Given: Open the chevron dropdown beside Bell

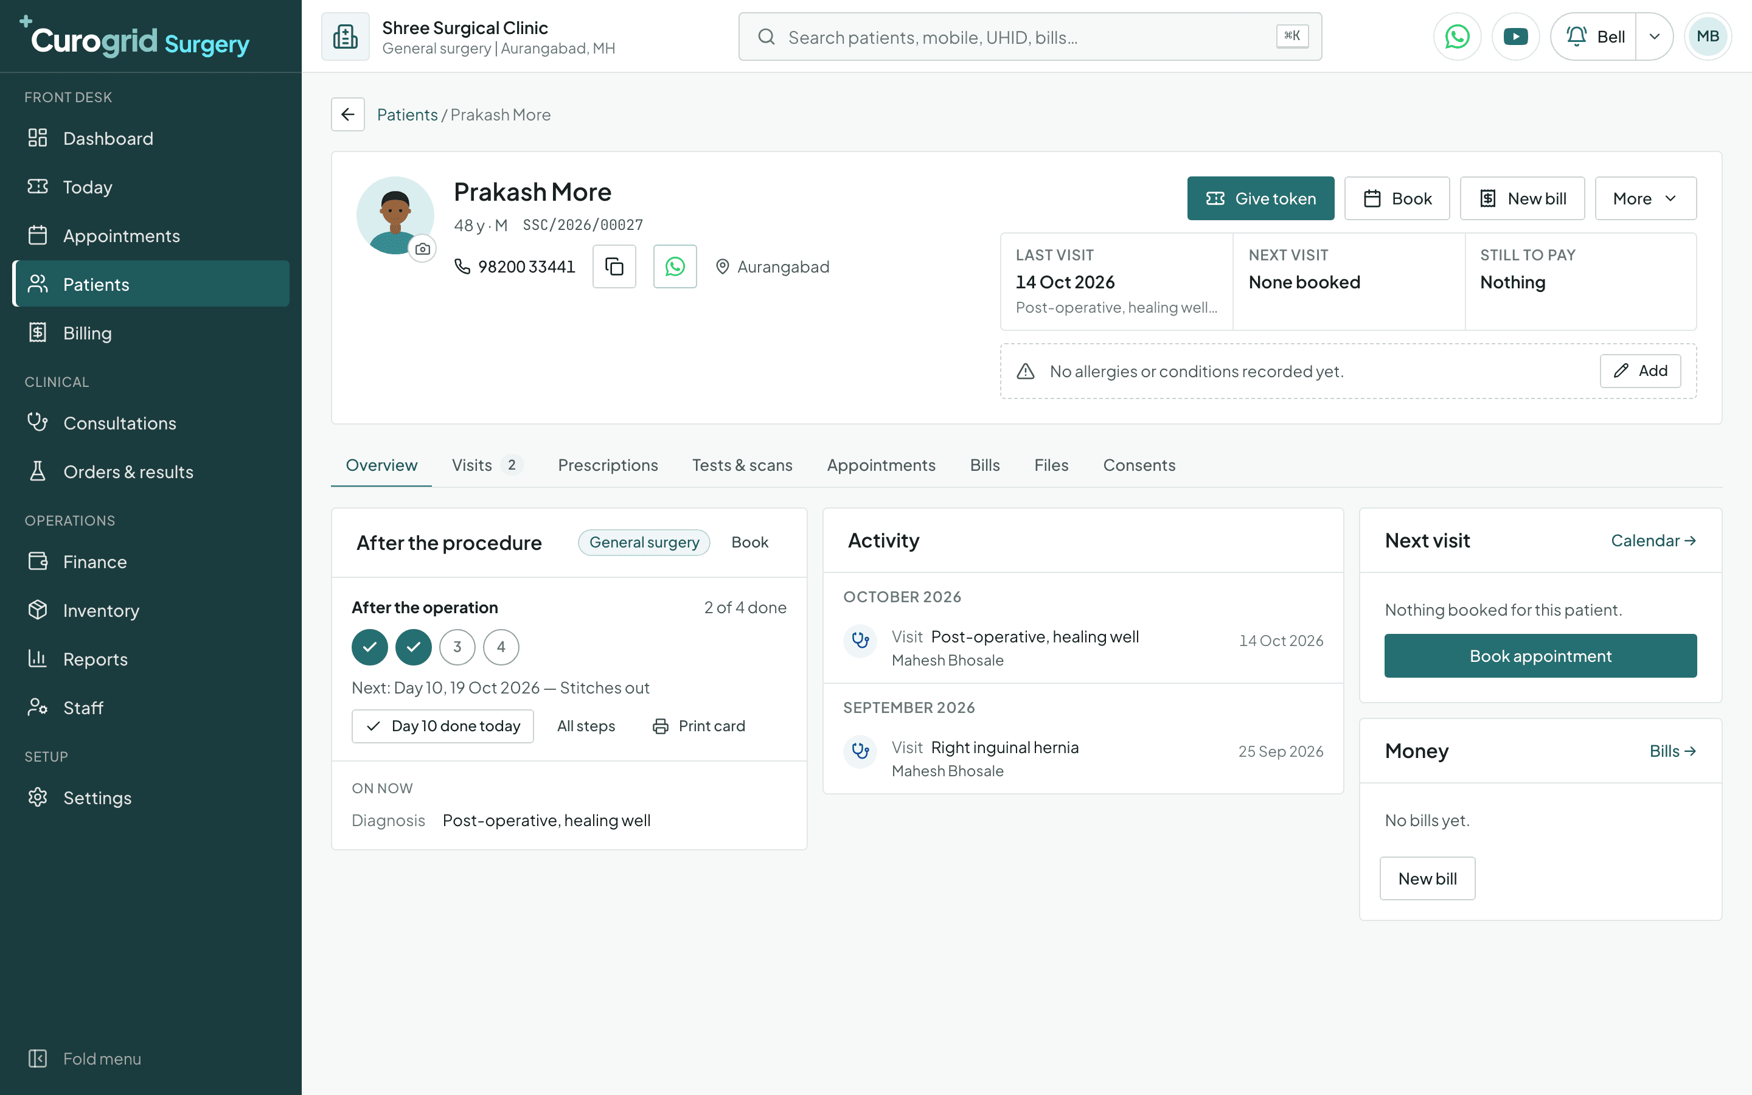Looking at the screenshot, I should point(1654,36).
